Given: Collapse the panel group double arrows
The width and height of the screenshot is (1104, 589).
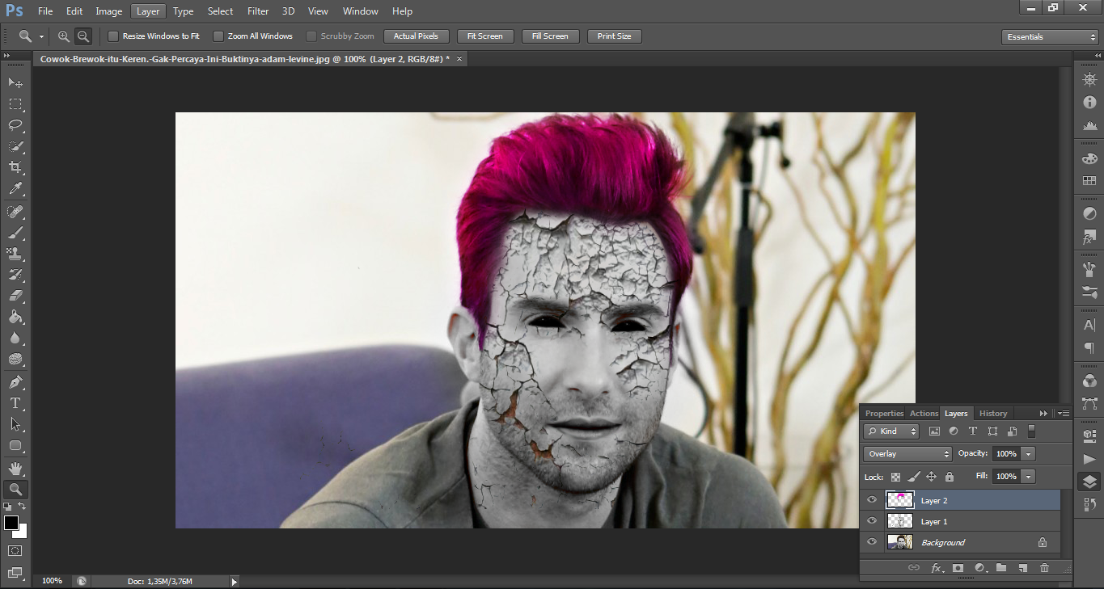Looking at the screenshot, I should pyautogui.click(x=1043, y=413).
